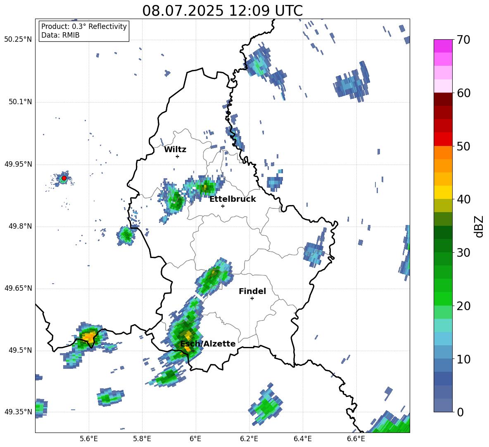Click the colorbar tick label 70
This screenshot has height=447, width=489.
coord(463,40)
